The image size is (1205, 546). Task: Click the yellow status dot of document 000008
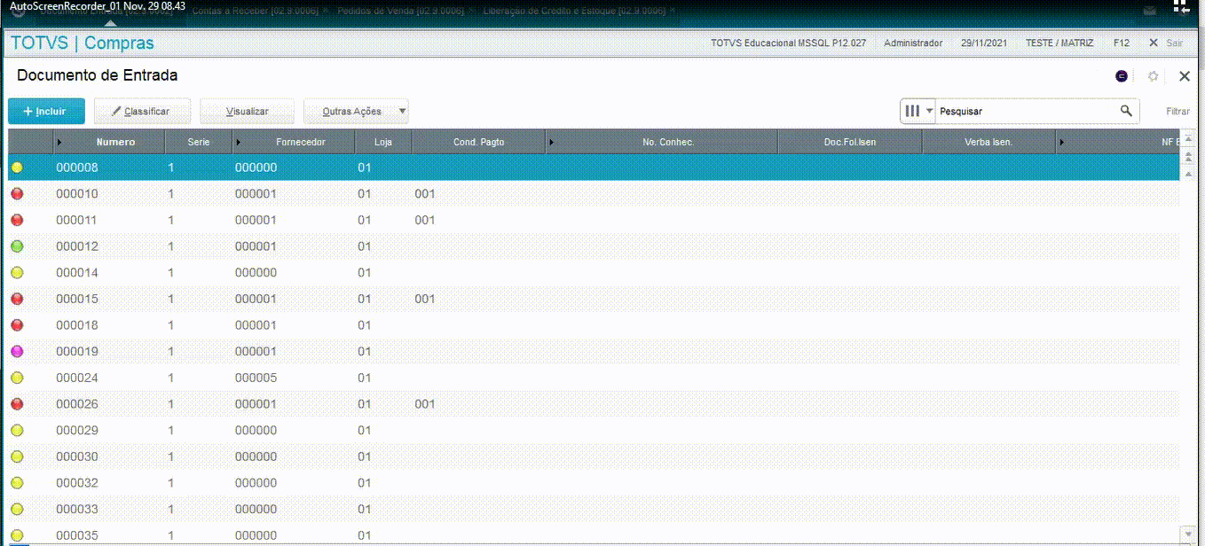pyautogui.click(x=17, y=168)
